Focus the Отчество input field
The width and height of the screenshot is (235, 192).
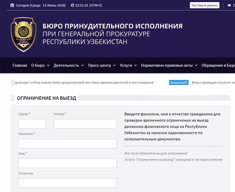coord(67,183)
